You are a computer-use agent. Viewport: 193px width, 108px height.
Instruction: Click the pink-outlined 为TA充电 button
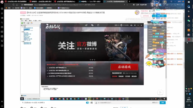(146, 16)
